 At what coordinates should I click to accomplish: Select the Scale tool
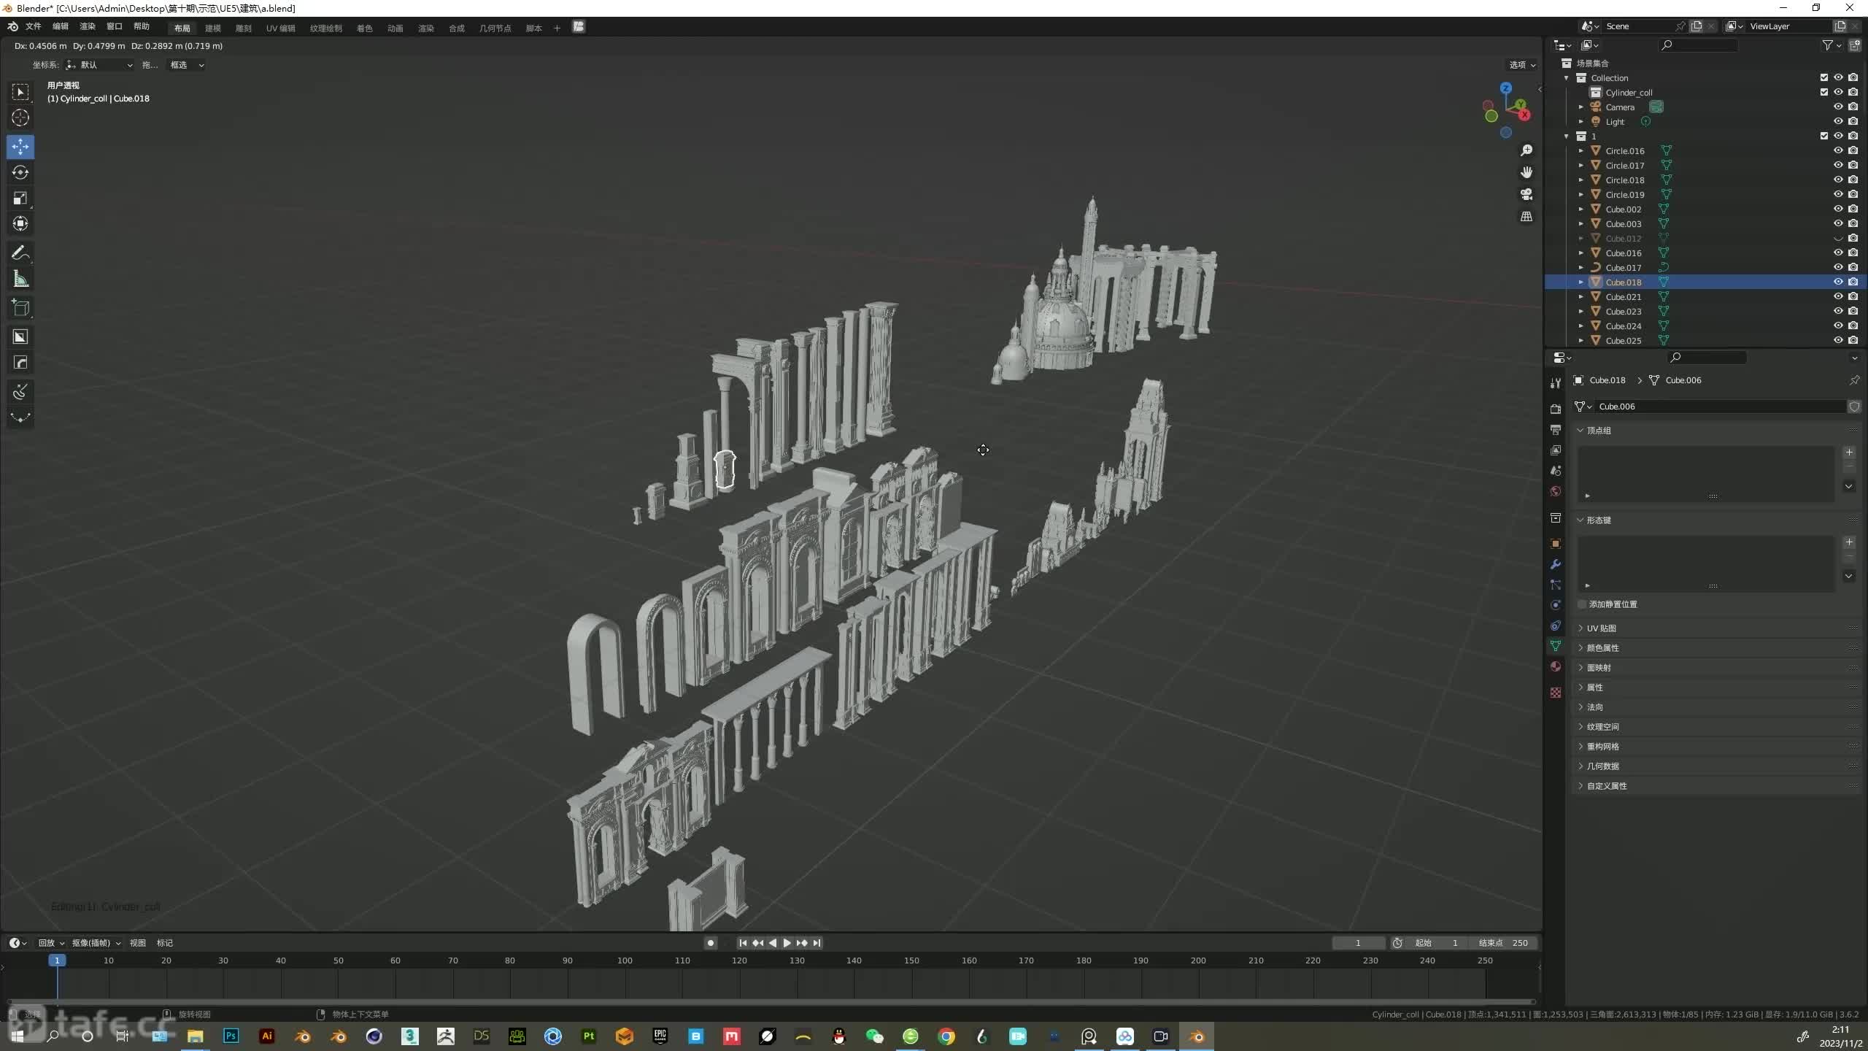[x=20, y=198]
